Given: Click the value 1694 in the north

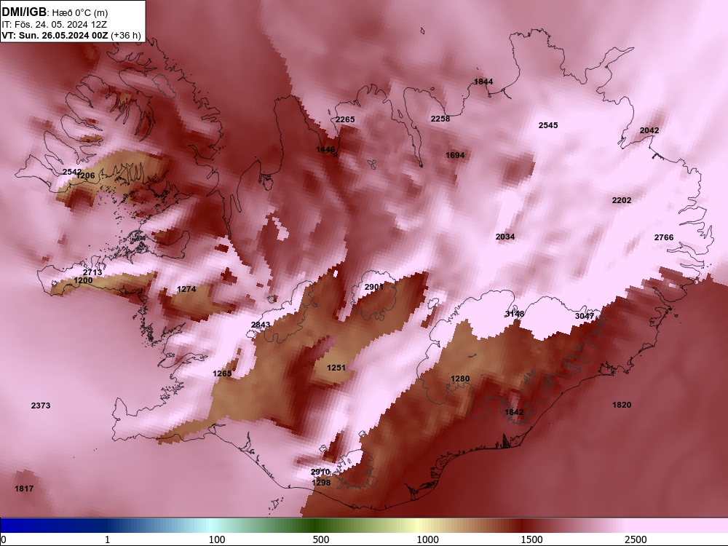Looking at the screenshot, I should point(455,155).
